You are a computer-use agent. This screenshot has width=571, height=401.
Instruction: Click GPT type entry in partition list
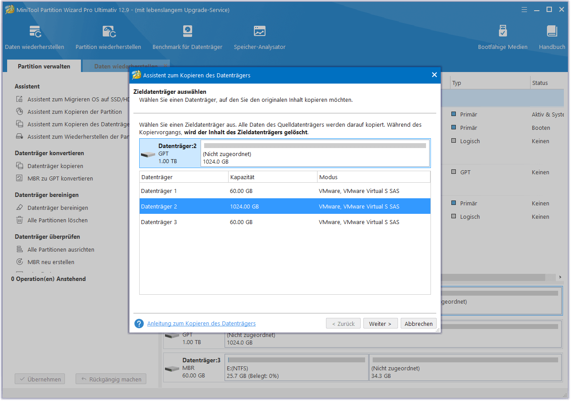(466, 172)
